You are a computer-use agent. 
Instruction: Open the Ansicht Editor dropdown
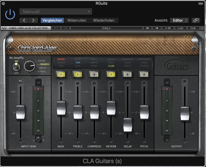(x=179, y=20)
